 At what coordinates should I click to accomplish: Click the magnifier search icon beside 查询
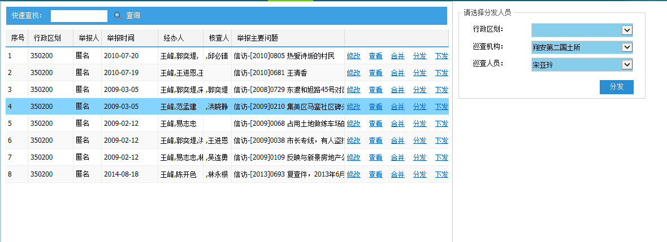pyautogui.click(x=118, y=16)
